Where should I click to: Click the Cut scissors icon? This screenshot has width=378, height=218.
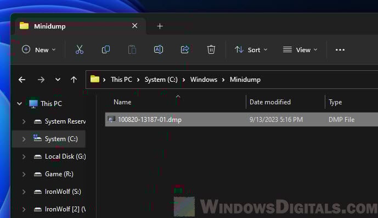tap(80, 50)
